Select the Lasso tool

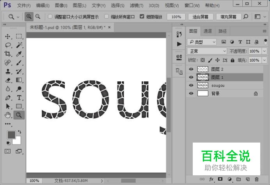7,45
